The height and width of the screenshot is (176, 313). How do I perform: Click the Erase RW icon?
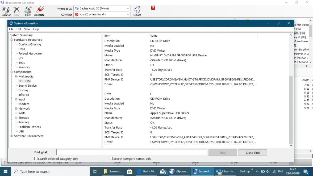(x=39, y=11)
